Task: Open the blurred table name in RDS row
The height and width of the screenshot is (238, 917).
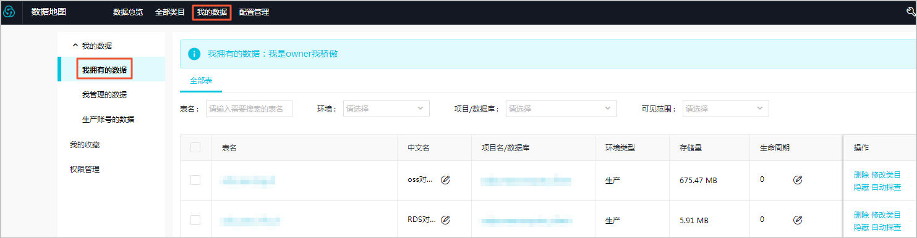Action: (250, 220)
